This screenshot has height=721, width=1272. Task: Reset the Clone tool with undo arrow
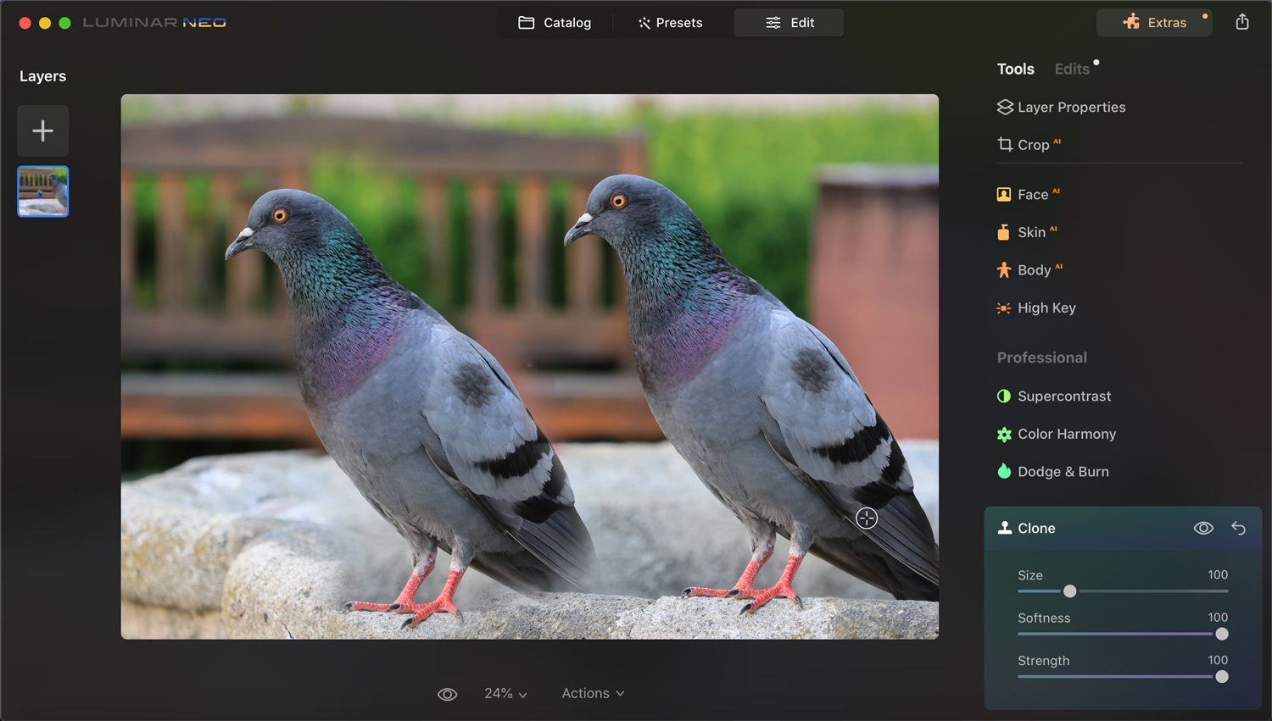(x=1238, y=529)
